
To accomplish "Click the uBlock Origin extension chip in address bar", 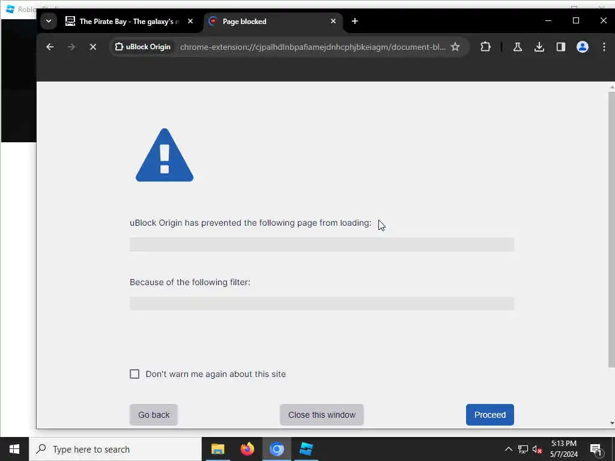I will coord(143,47).
